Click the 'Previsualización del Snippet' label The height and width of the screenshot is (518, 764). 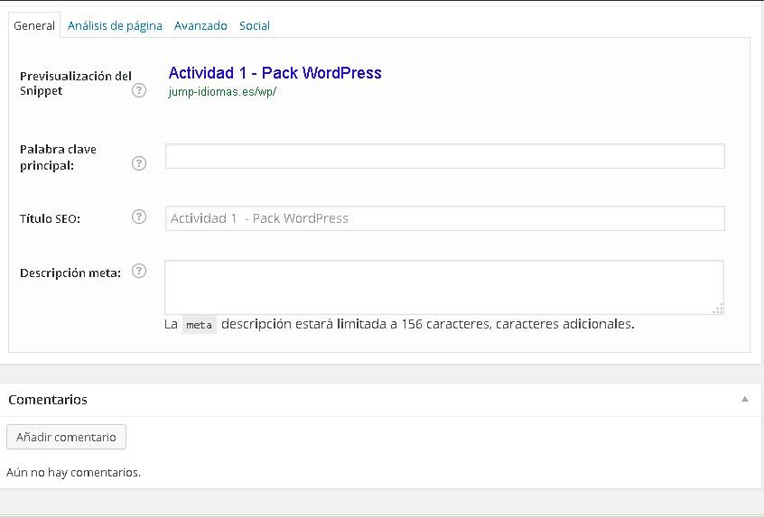[x=76, y=83]
